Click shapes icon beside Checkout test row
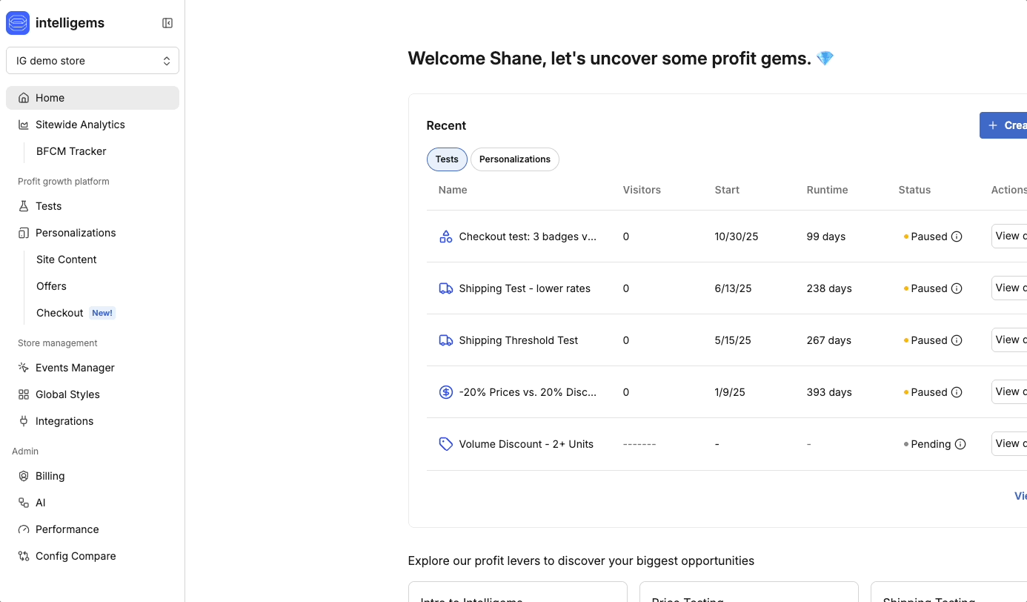 (x=445, y=236)
